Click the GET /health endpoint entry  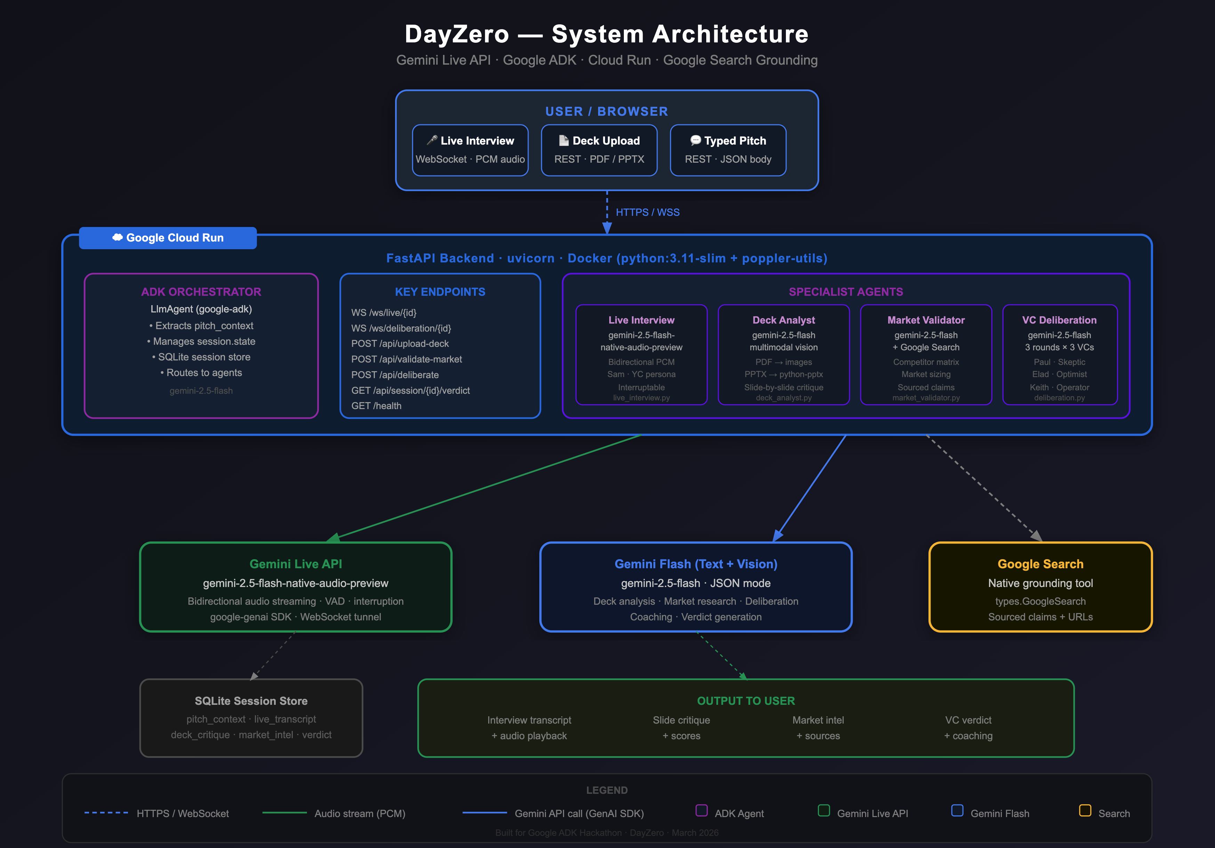click(376, 406)
